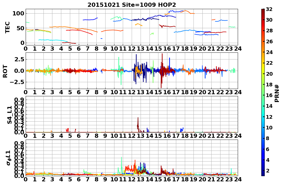The width and height of the screenshot is (282, 185).
Task: Click hour 3 on the ROT panel x-axis
Action: tap(52, 92)
